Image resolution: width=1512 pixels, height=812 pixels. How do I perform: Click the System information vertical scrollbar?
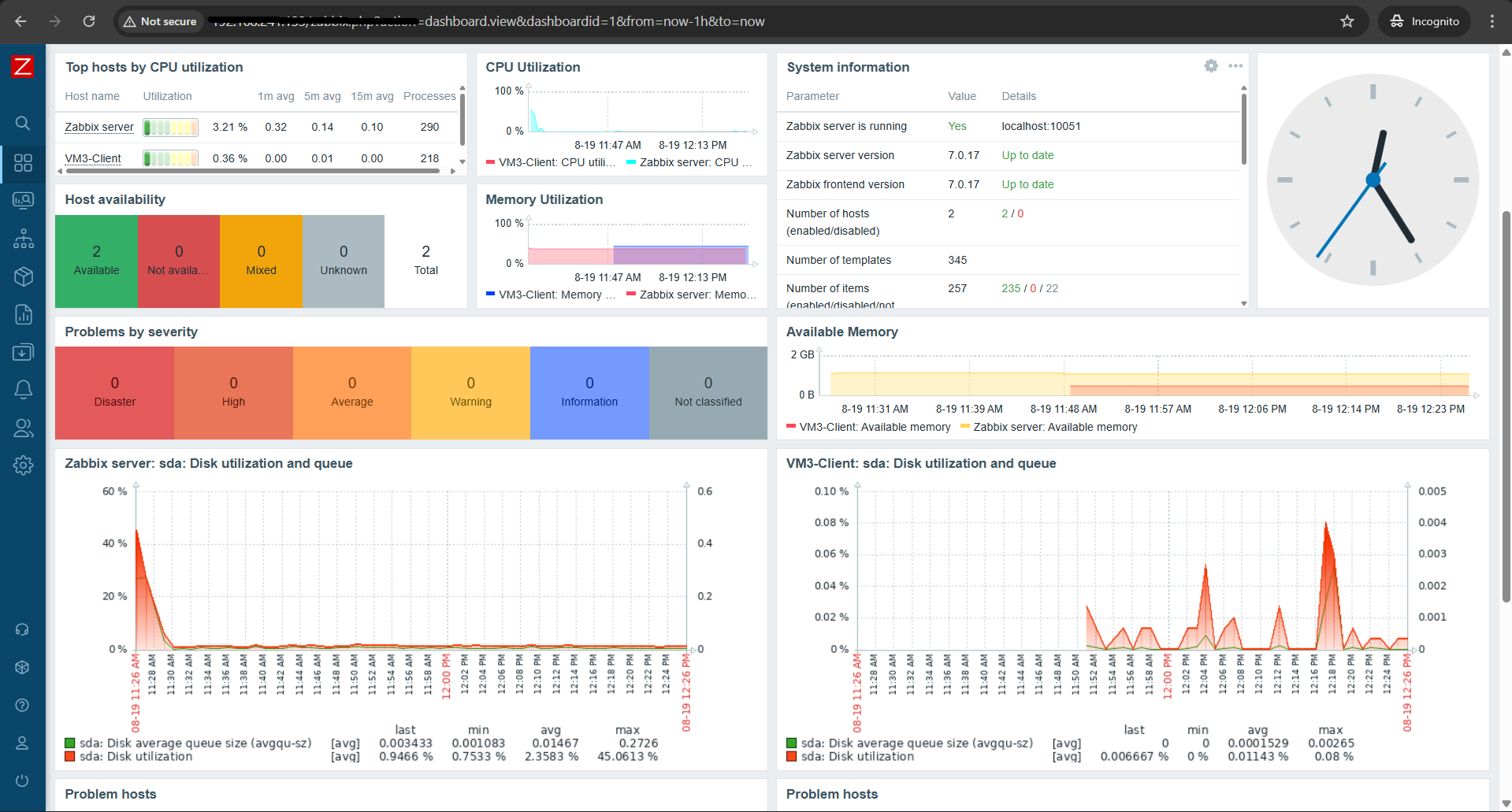pos(1243,130)
